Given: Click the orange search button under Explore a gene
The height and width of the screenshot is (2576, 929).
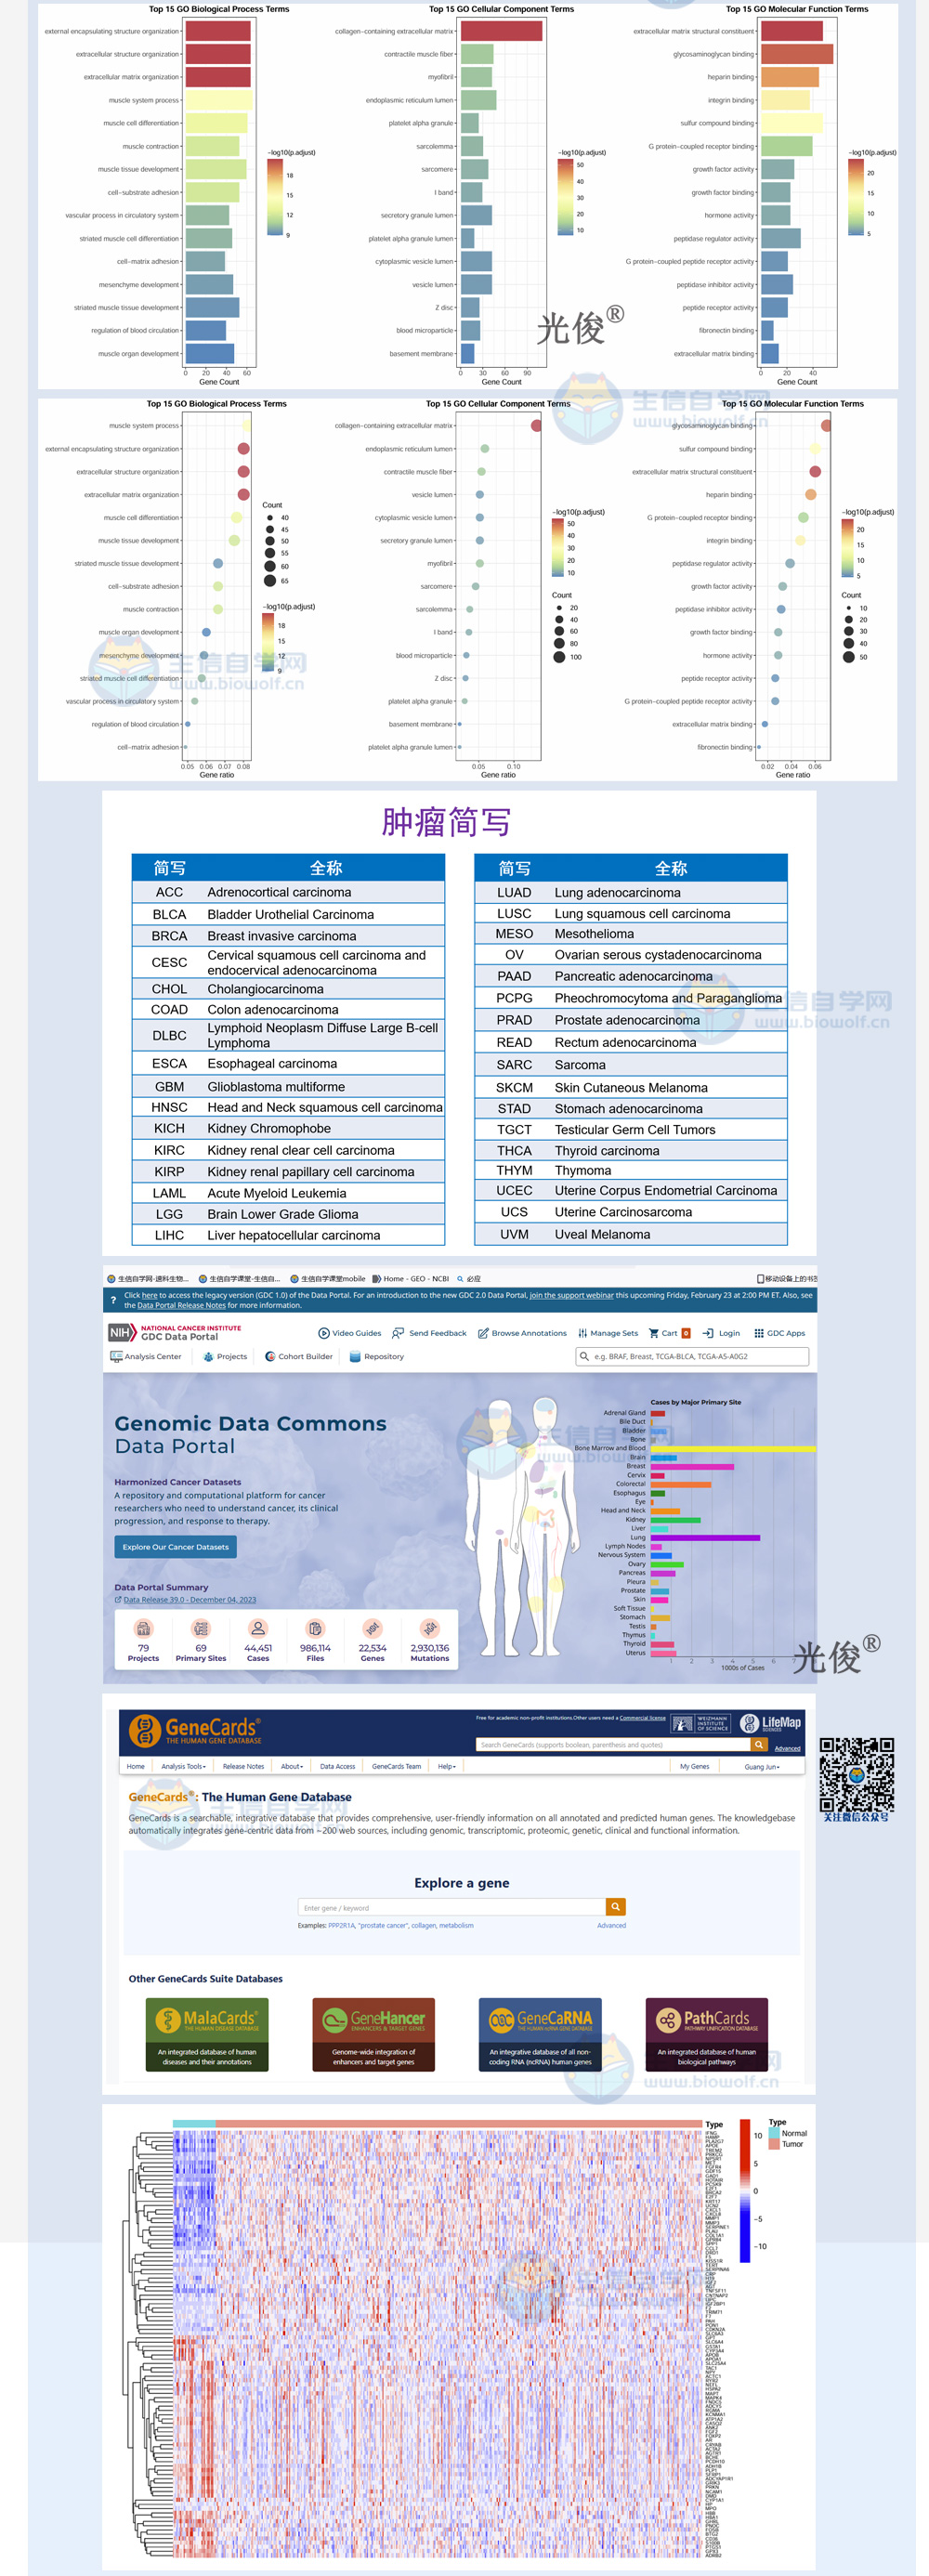Looking at the screenshot, I should 616,1907.
